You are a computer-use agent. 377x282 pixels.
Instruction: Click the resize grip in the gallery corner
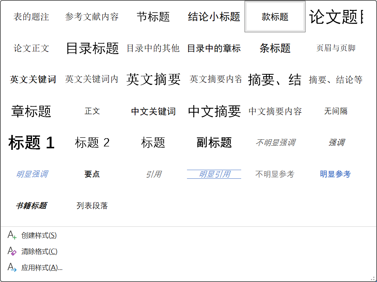pyautogui.click(x=373, y=278)
